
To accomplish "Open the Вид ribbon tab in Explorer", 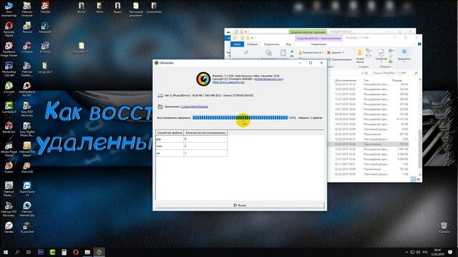I will click(288, 44).
